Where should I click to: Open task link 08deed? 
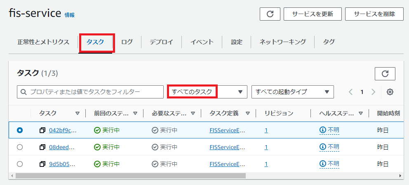click(62, 147)
